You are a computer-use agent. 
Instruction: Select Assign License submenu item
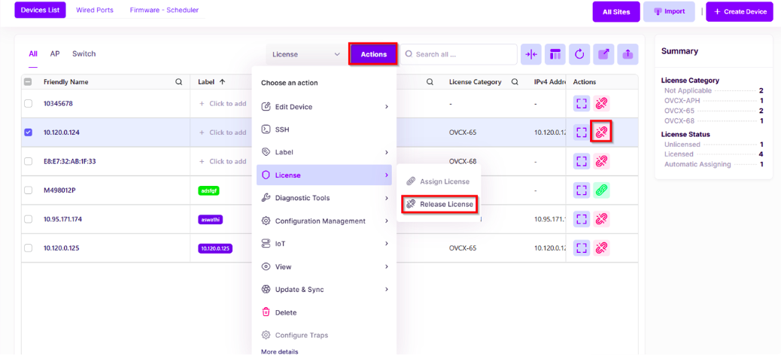coord(439,181)
